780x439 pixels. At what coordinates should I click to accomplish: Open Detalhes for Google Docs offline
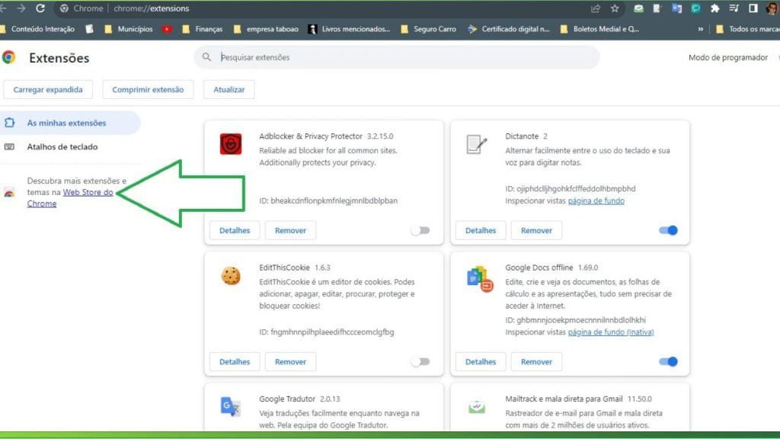481,362
